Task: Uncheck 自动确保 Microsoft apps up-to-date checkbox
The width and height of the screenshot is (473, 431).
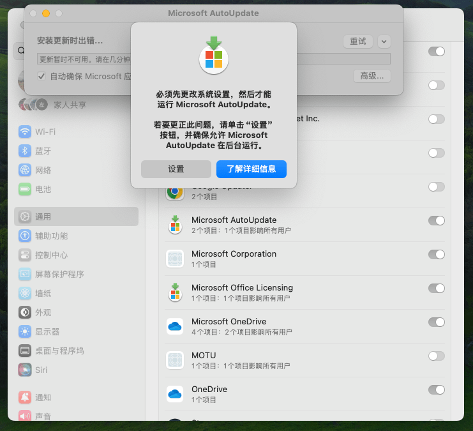Action: (41, 76)
